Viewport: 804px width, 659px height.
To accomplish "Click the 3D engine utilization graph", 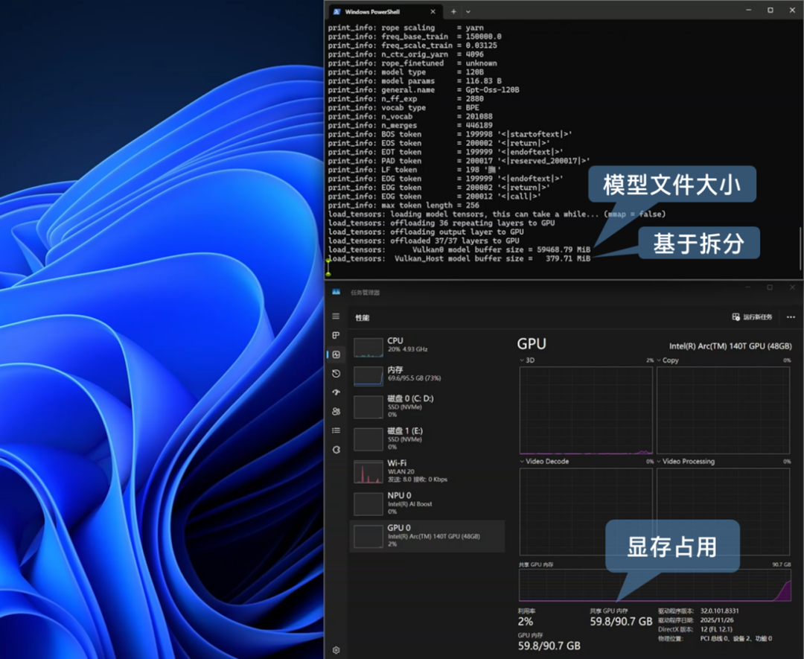I will [x=586, y=411].
